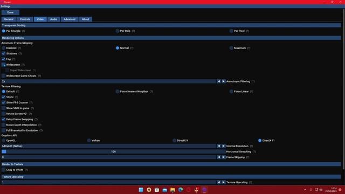Image resolution: width=345 pixels, height=194 pixels.
Task: Enable Full Framebuffer Emulation
Action: [4, 130]
